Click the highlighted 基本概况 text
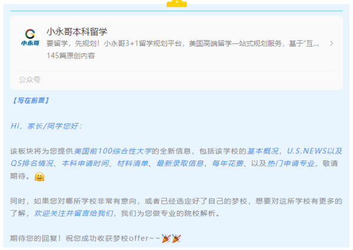Image resolution: width=353 pixels, height=250 pixels. click(263, 151)
